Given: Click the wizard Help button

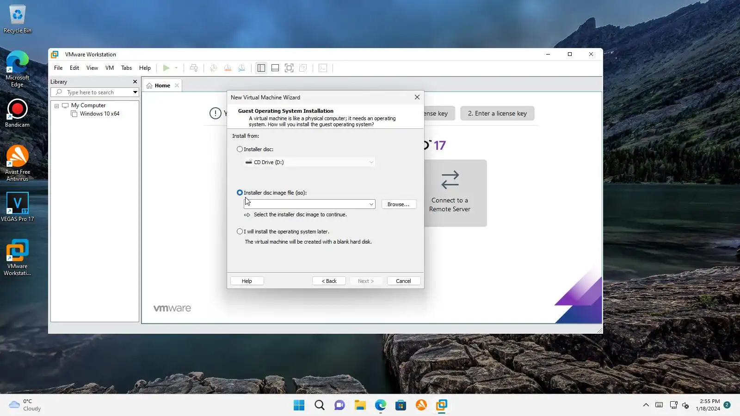Looking at the screenshot, I should tap(247, 281).
